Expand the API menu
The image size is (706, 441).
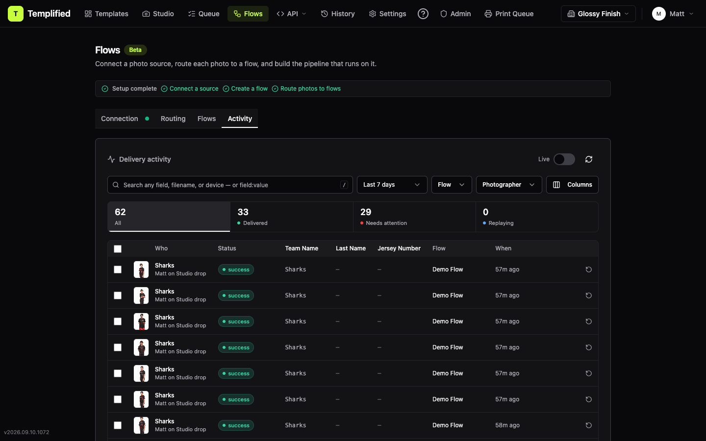pos(292,14)
